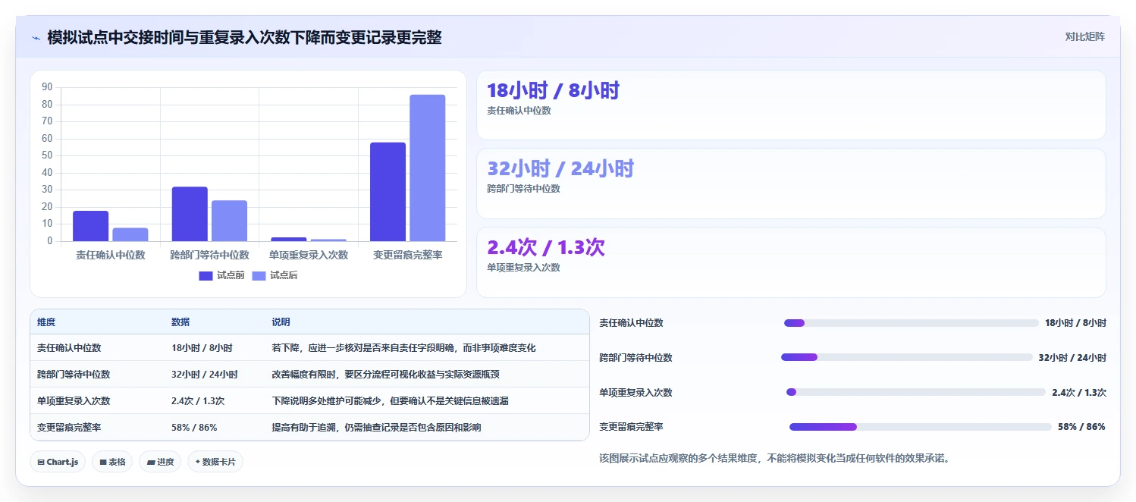This screenshot has height=502, width=1136.
Task: Click the 变更留痕完整率 progress bar
Action: pos(920,427)
